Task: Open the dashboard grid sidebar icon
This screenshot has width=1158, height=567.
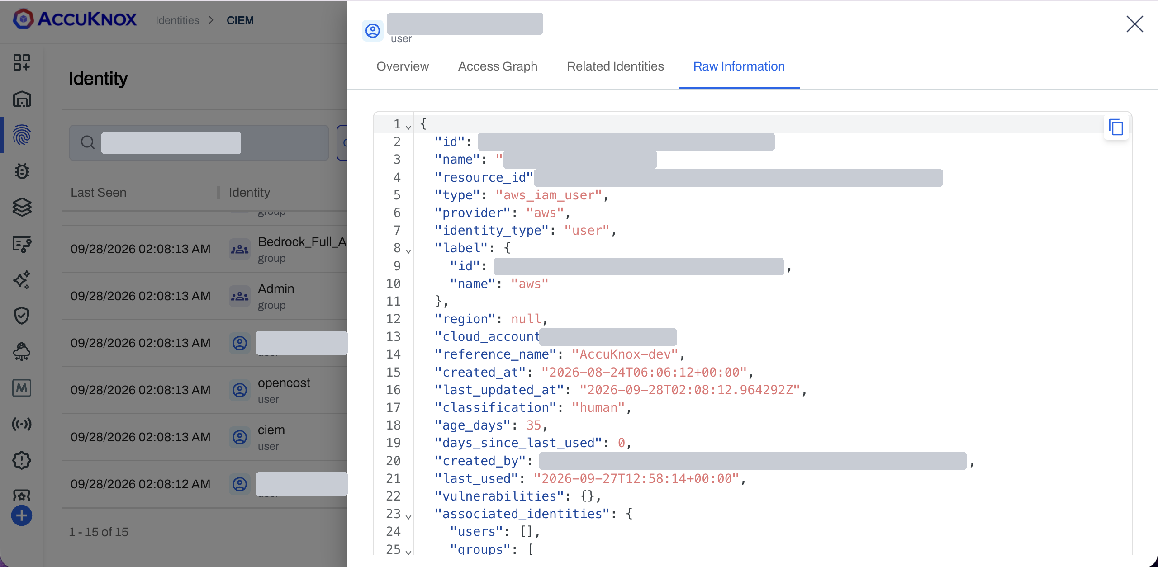Action: click(x=22, y=62)
